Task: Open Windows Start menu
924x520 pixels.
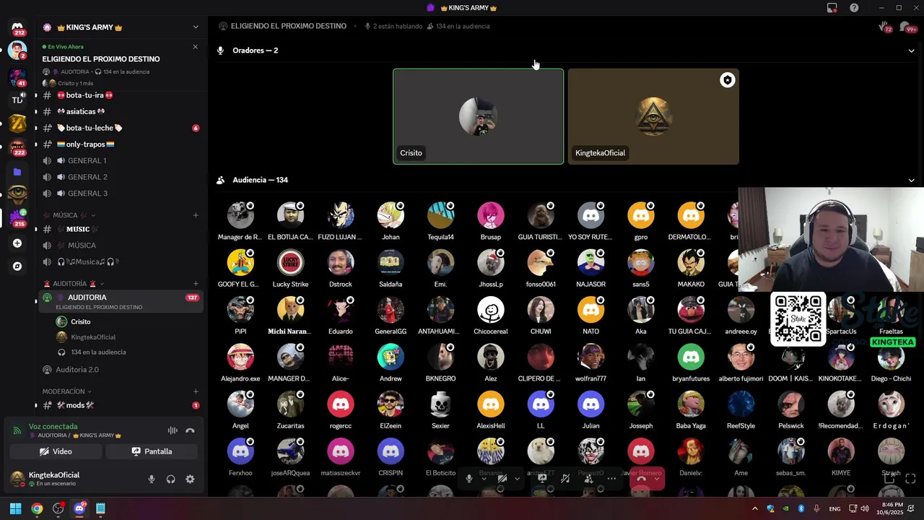Action: [x=15, y=508]
